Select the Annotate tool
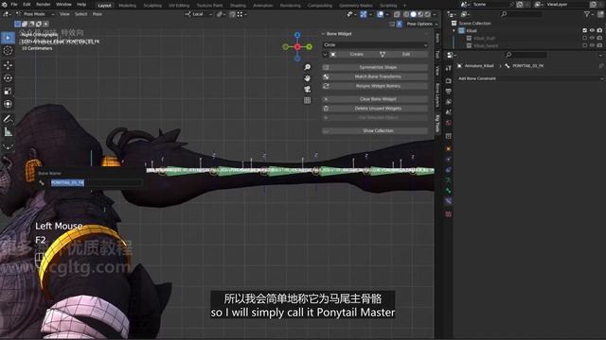Viewport: 606px width, 340px height. coord(8,119)
